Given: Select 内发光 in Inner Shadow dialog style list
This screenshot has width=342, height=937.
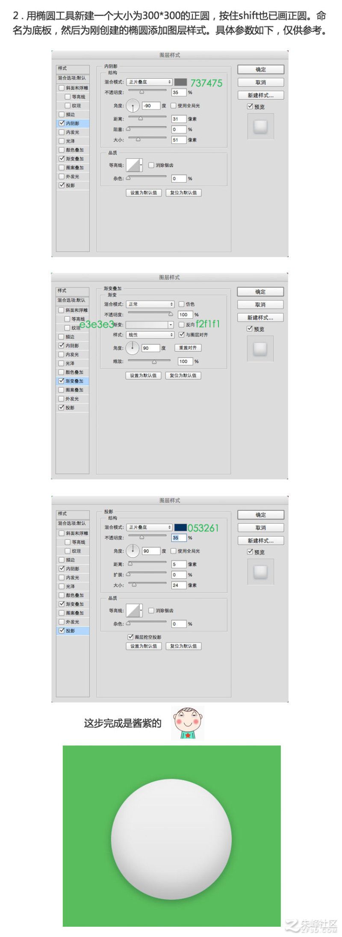Looking at the screenshot, I should tap(73, 132).
